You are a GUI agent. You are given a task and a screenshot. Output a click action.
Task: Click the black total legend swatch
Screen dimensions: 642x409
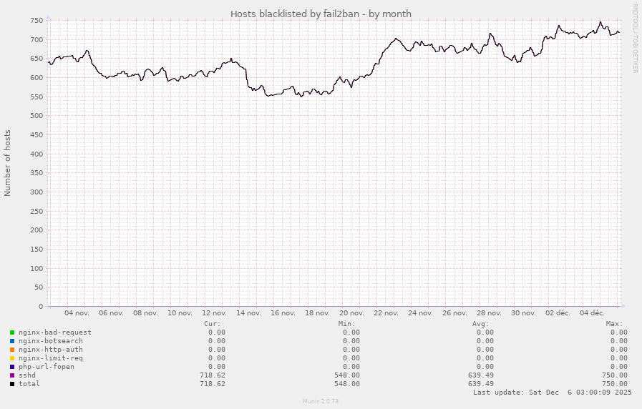pyautogui.click(x=12, y=384)
